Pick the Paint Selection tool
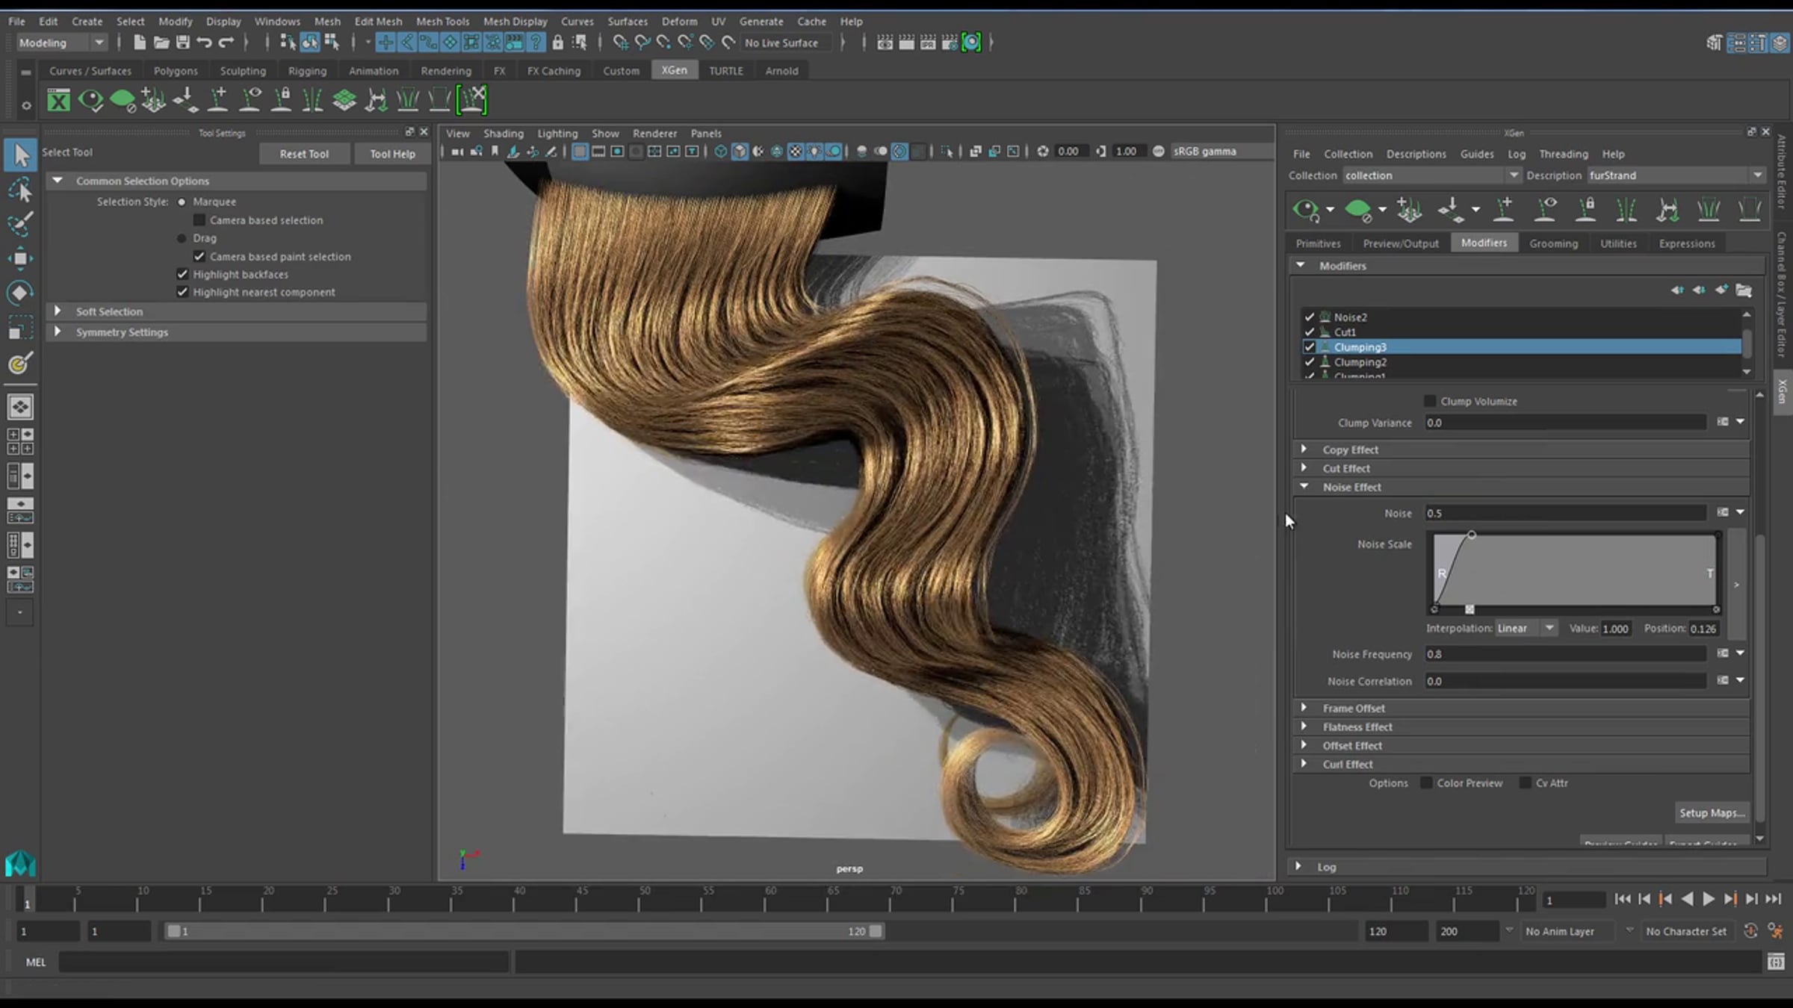 [x=20, y=223]
